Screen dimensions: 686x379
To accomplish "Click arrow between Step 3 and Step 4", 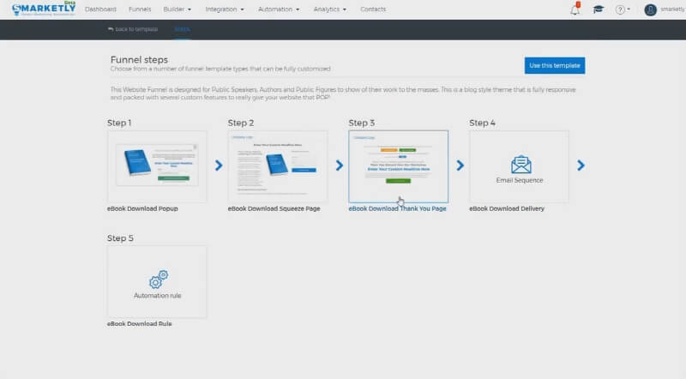I will click(x=460, y=165).
